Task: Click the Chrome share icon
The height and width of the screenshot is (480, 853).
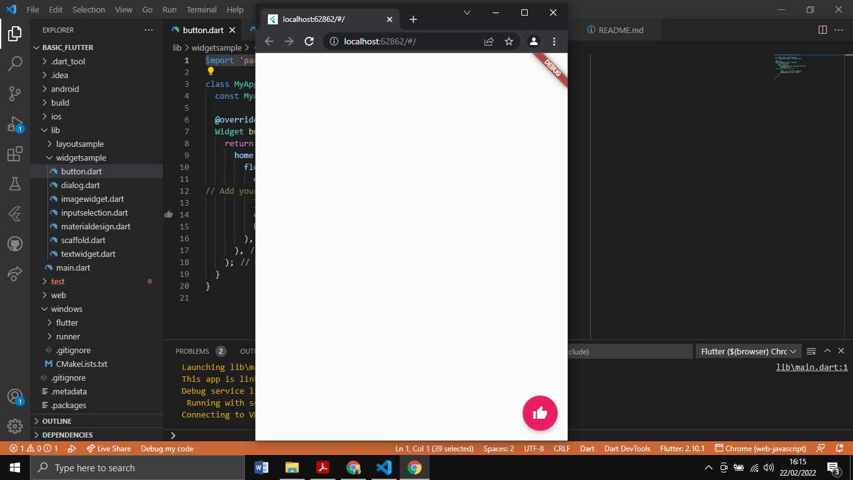Action: (x=489, y=41)
